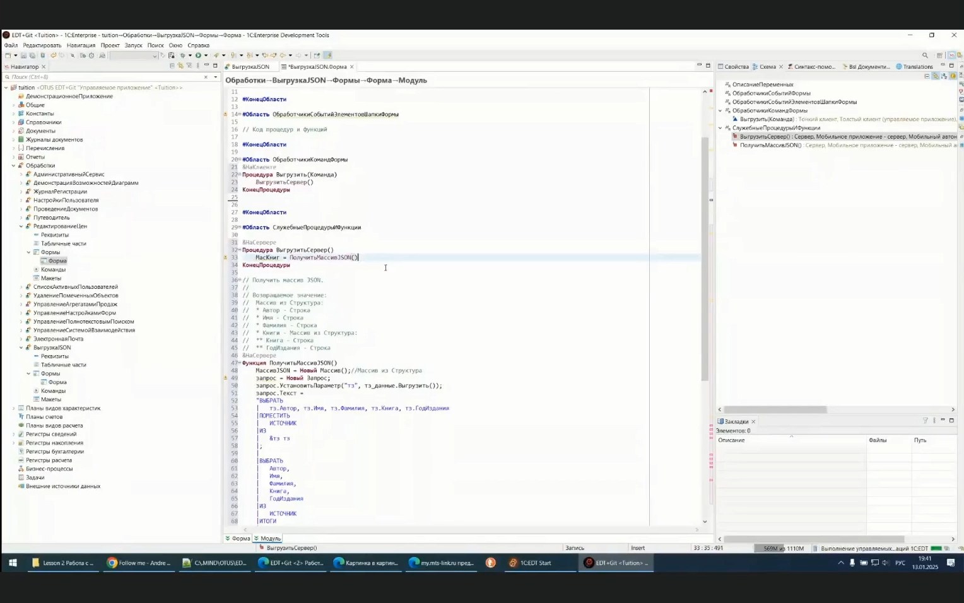The width and height of the screenshot is (964, 603).
Task: Launch application with green Run icon
Action: click(x=198, y=56)
